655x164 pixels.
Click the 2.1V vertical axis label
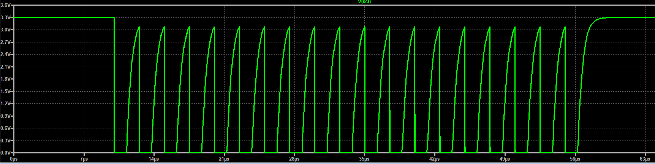(5, 67)
